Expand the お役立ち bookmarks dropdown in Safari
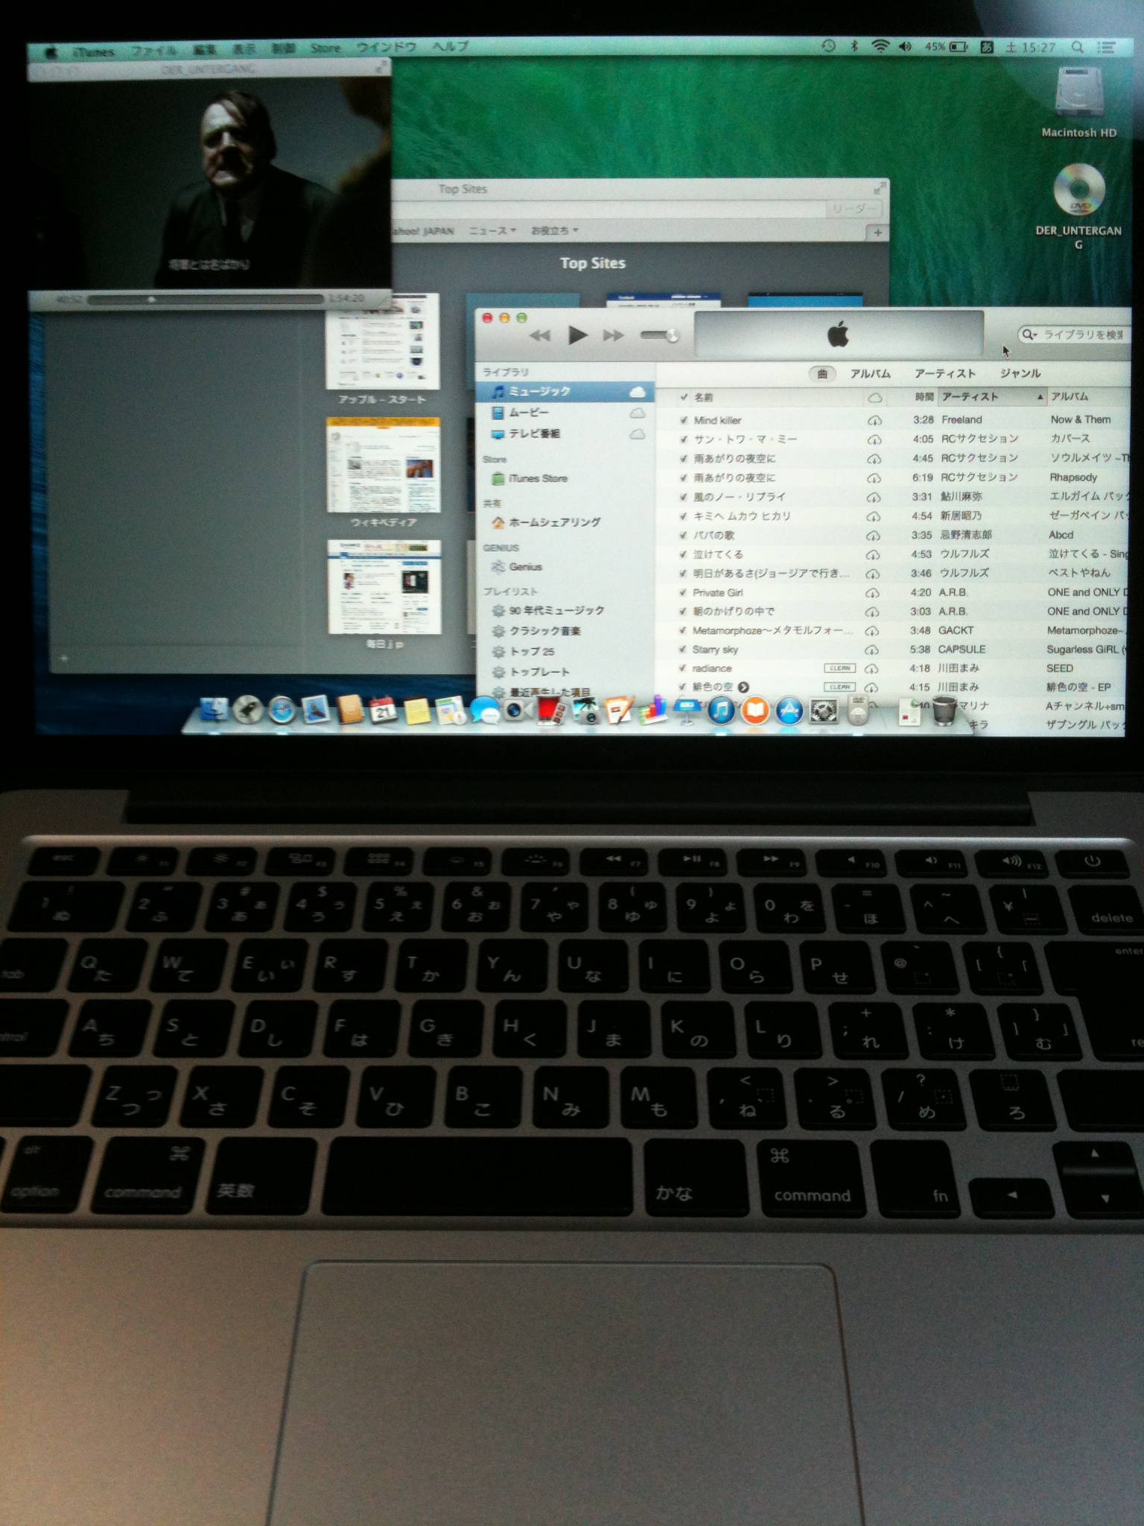Screen dimensions: 1144x1526 554,231
